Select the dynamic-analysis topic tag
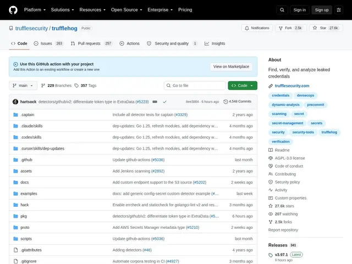Viewport: 352px width, 264px height. click(285, 105)
